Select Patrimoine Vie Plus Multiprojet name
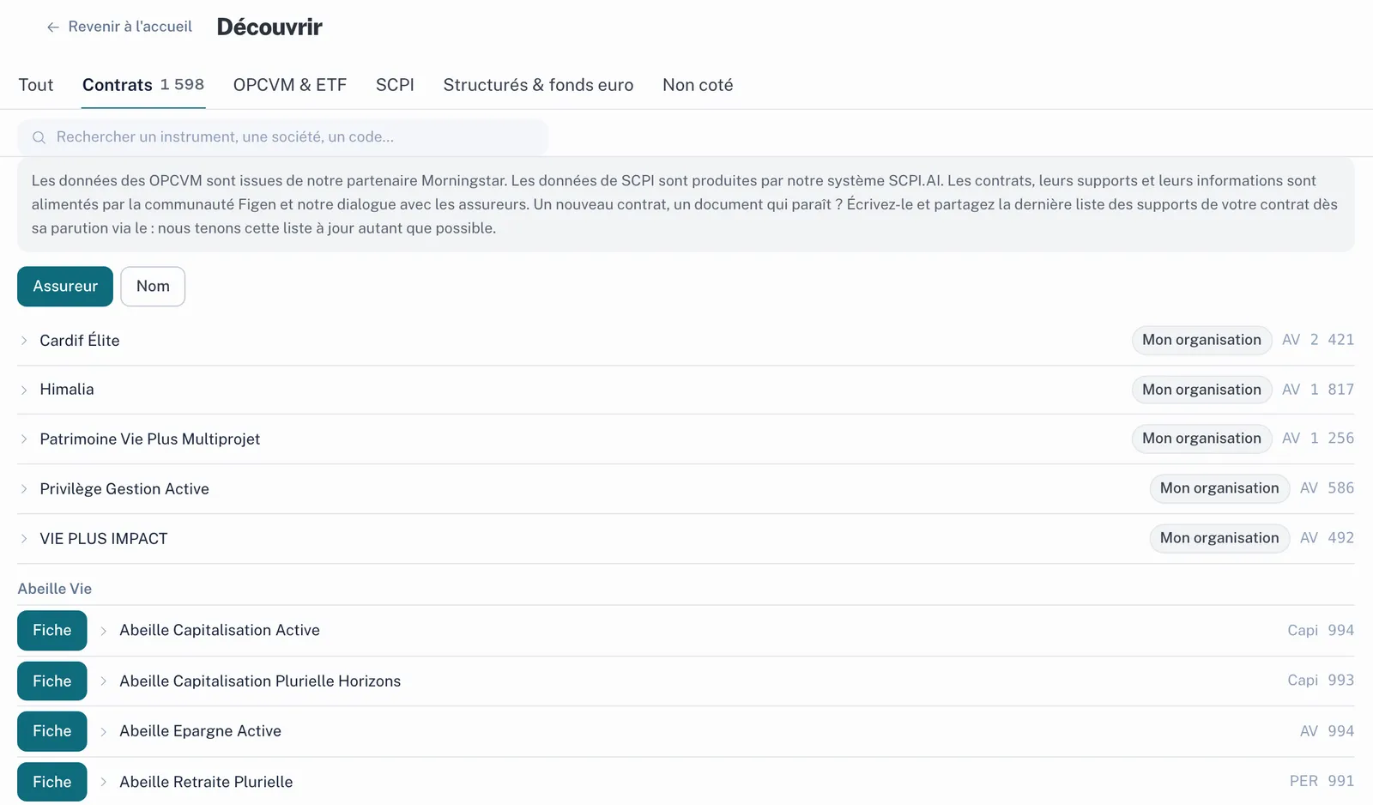Screen dimensions: 1373x805 150,439
